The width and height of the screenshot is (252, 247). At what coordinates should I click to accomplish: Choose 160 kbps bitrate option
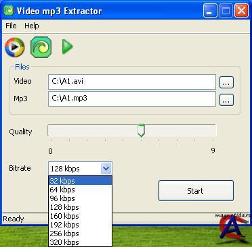click(x=81, y=216)
